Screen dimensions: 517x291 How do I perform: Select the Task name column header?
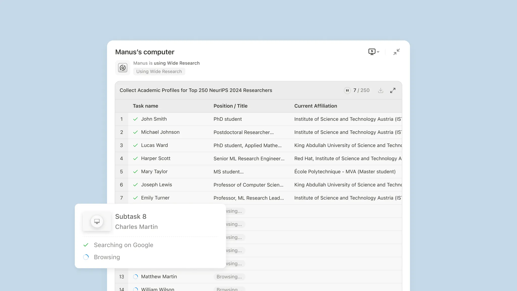click(145, 106)
